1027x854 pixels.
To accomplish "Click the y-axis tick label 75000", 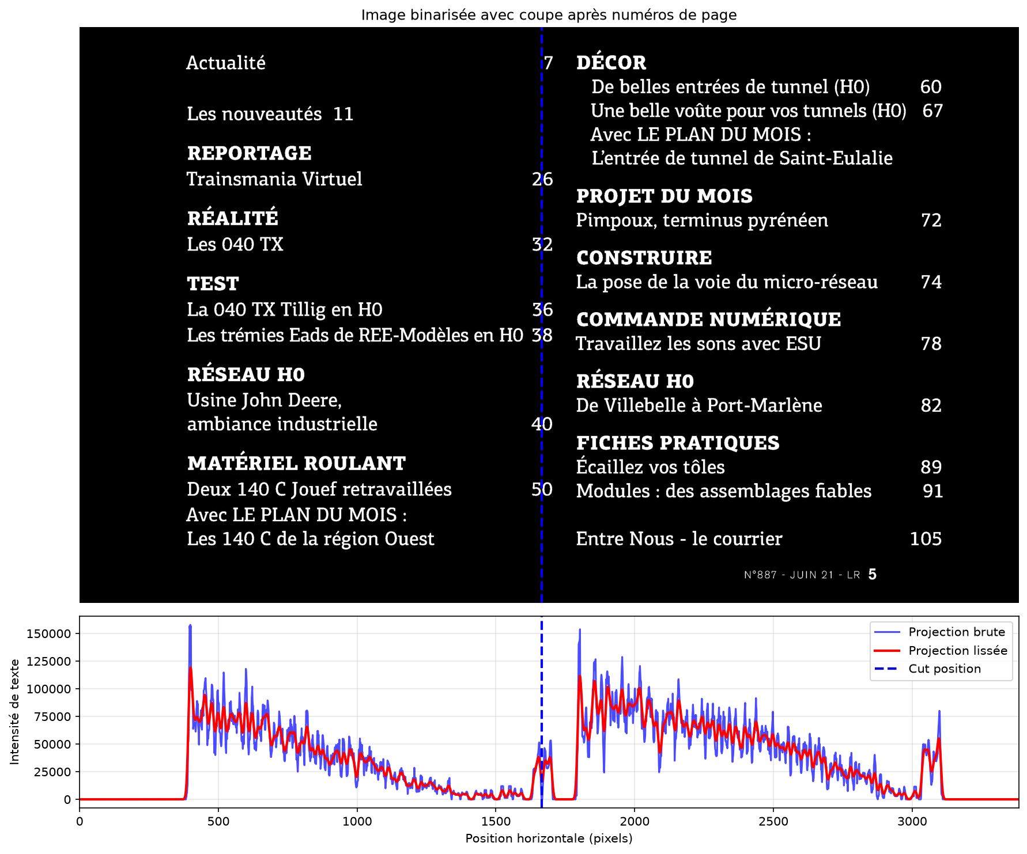I will click(52, 717).
